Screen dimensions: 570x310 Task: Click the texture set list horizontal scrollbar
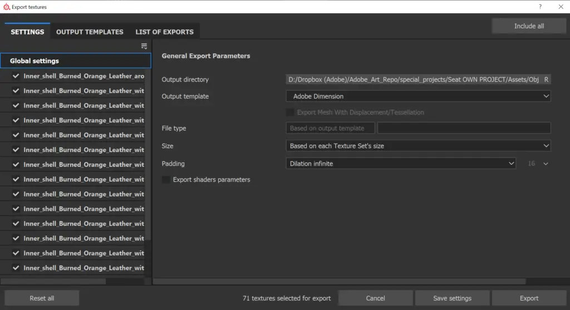pyautogui.click(x=53, y=281)
